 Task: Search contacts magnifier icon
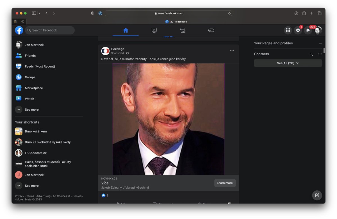[x=311, y=54]
